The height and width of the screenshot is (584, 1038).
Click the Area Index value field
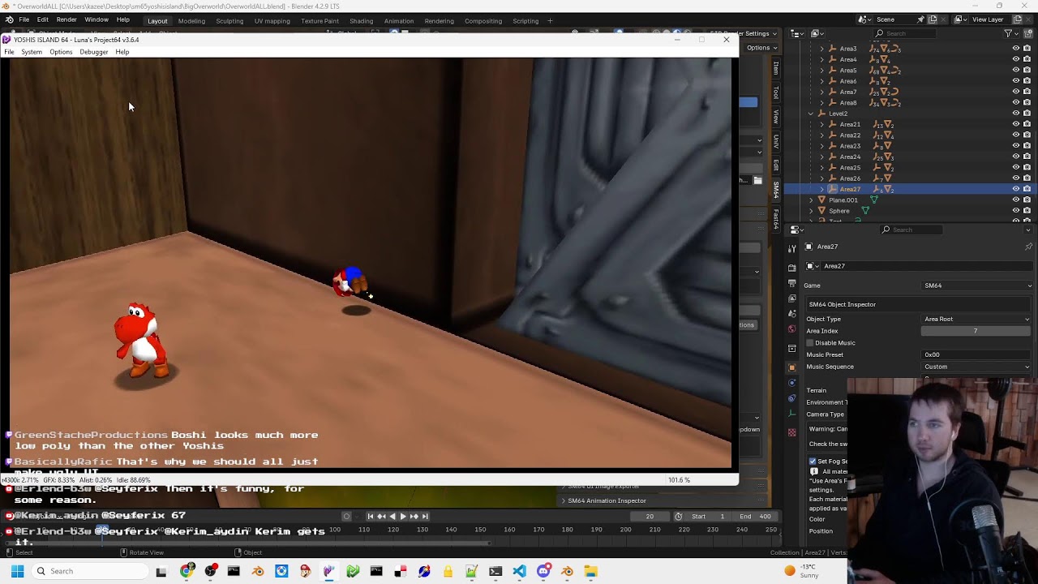pos(976,331)
